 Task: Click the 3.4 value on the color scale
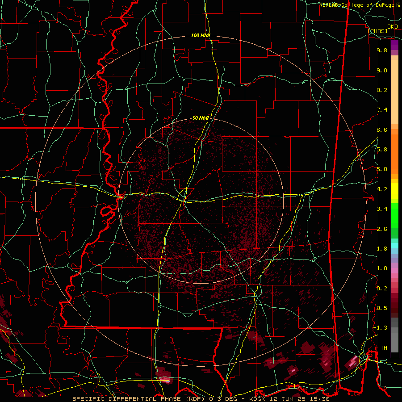382,209
